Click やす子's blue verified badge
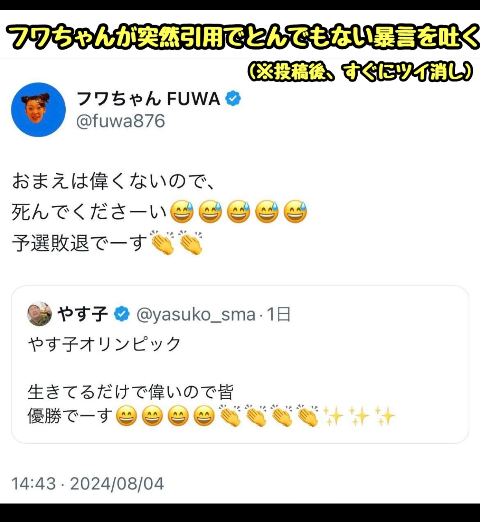 (x=122, y=314)
